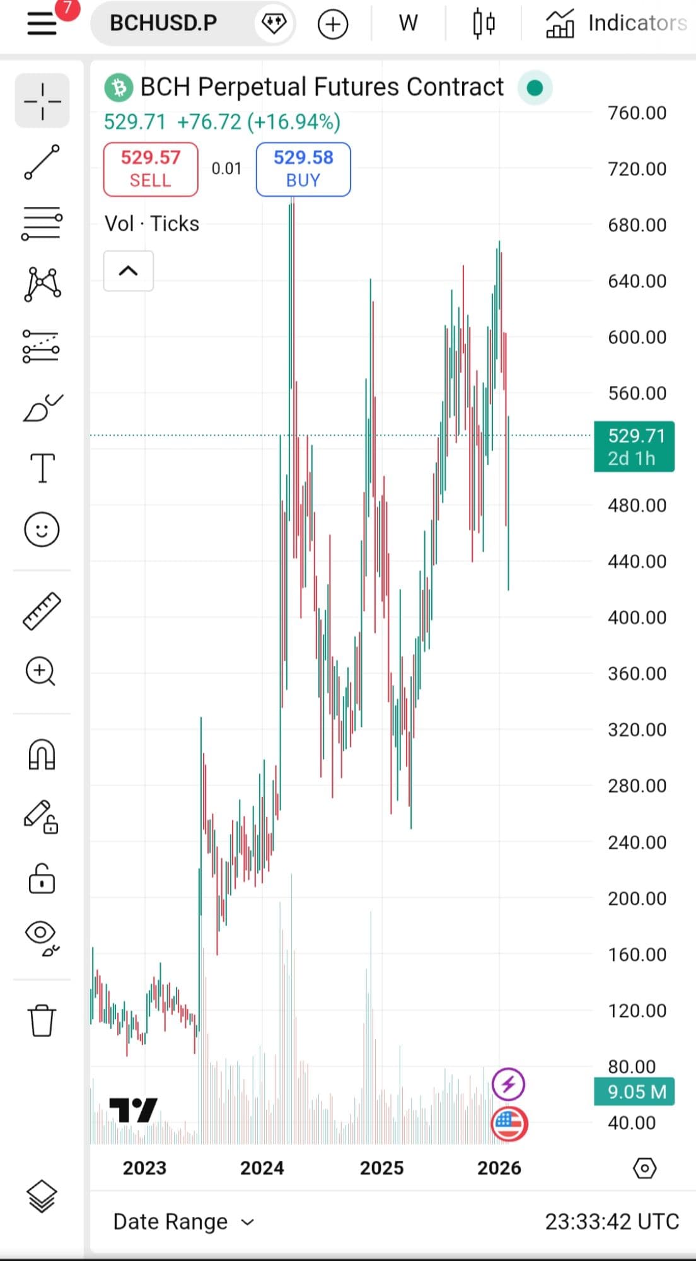This screenshot has height=1261, width=696.
Task: Open the candlestick chart type selector
Action: click(x=484, y=24)
